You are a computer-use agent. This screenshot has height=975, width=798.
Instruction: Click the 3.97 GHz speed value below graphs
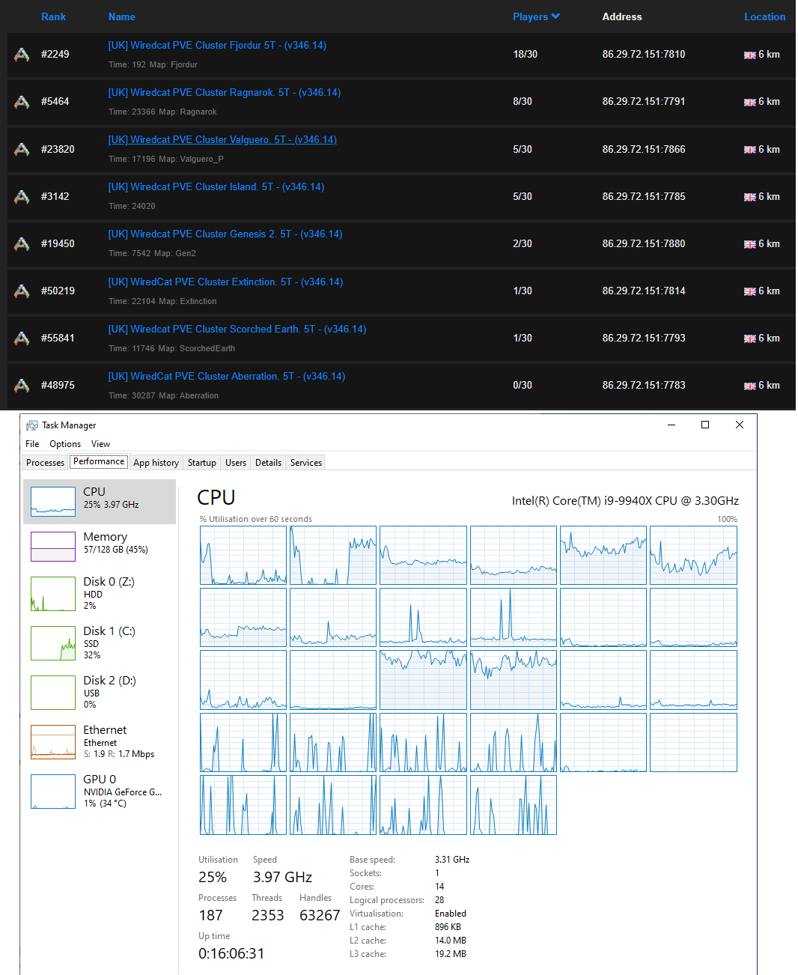point(282,877)
